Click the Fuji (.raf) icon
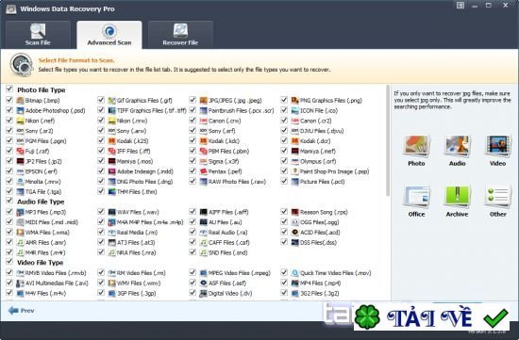519x340 pixels. [20, 151]
